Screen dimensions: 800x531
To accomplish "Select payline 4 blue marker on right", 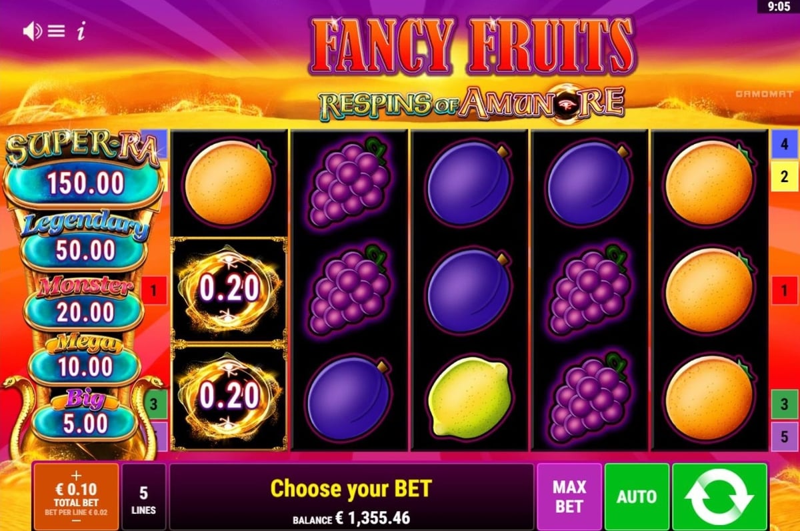I will click(785, 143).
